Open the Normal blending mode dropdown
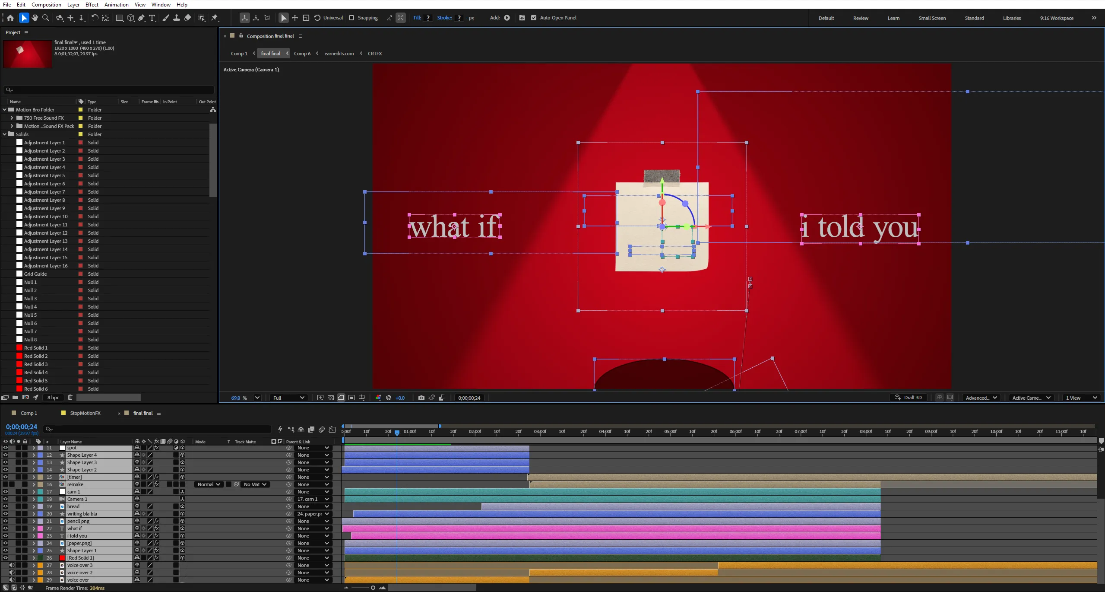 click(x=209, y=484)
